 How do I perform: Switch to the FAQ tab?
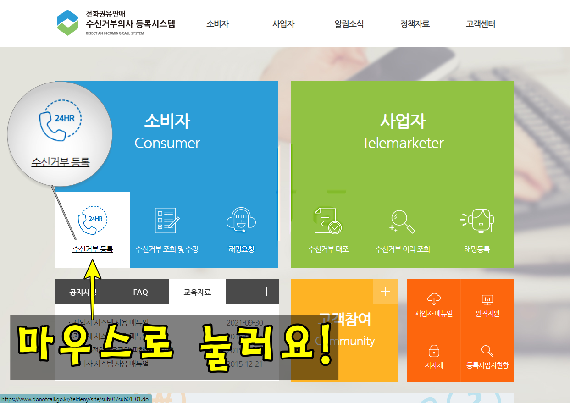click(141, 292)
